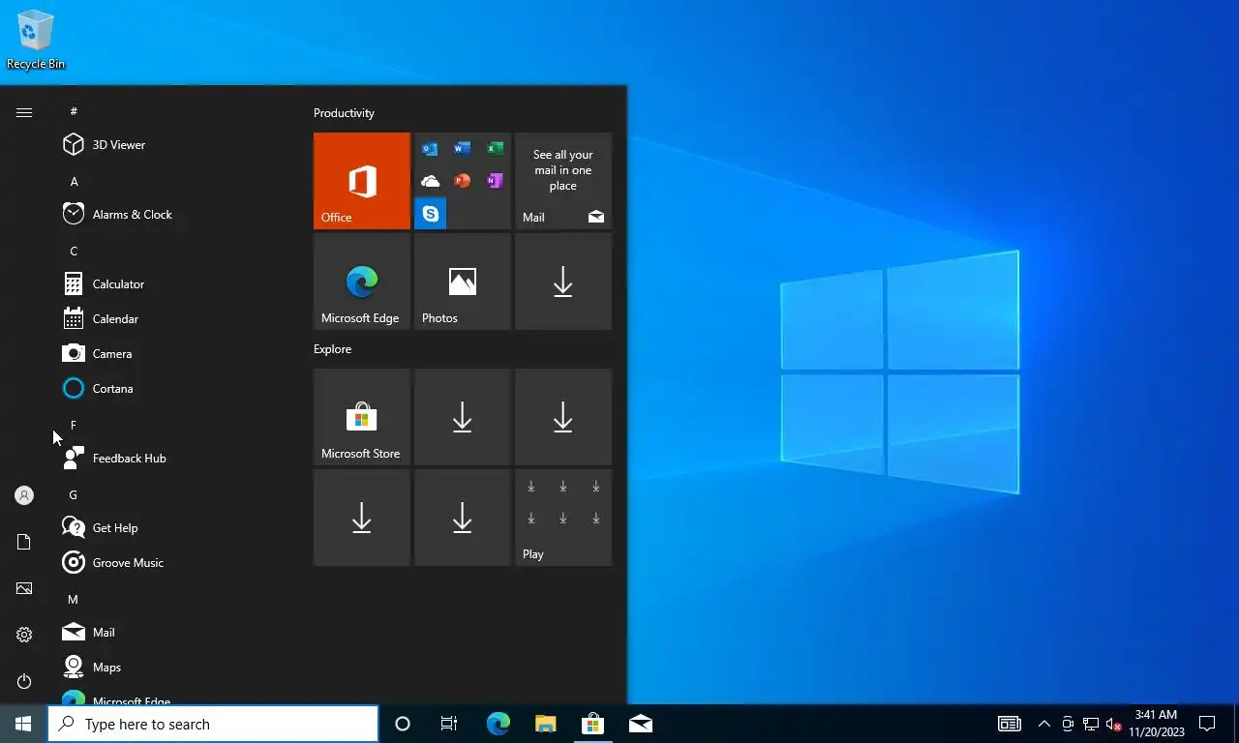Click Cortana circle on the taskbar

point(403,724)
